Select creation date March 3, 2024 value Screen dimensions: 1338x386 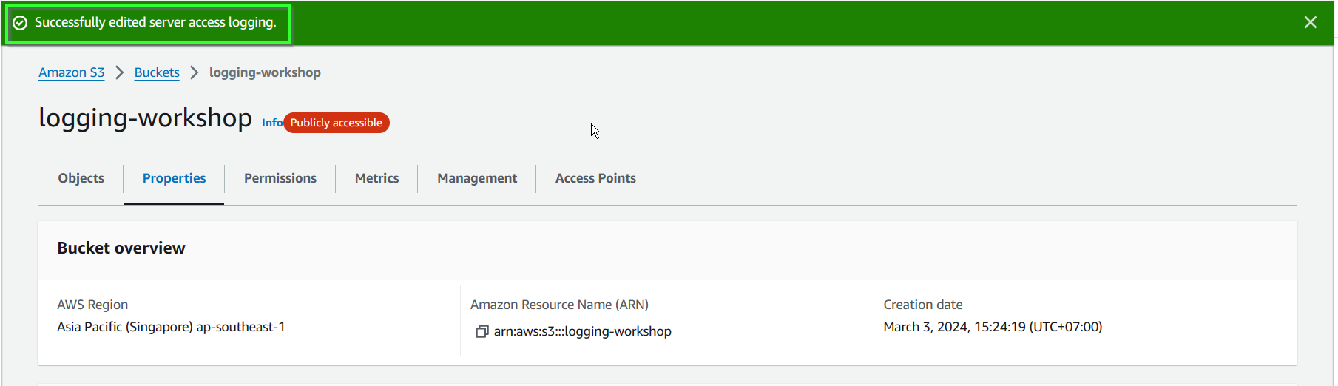[x=993, y=327]
